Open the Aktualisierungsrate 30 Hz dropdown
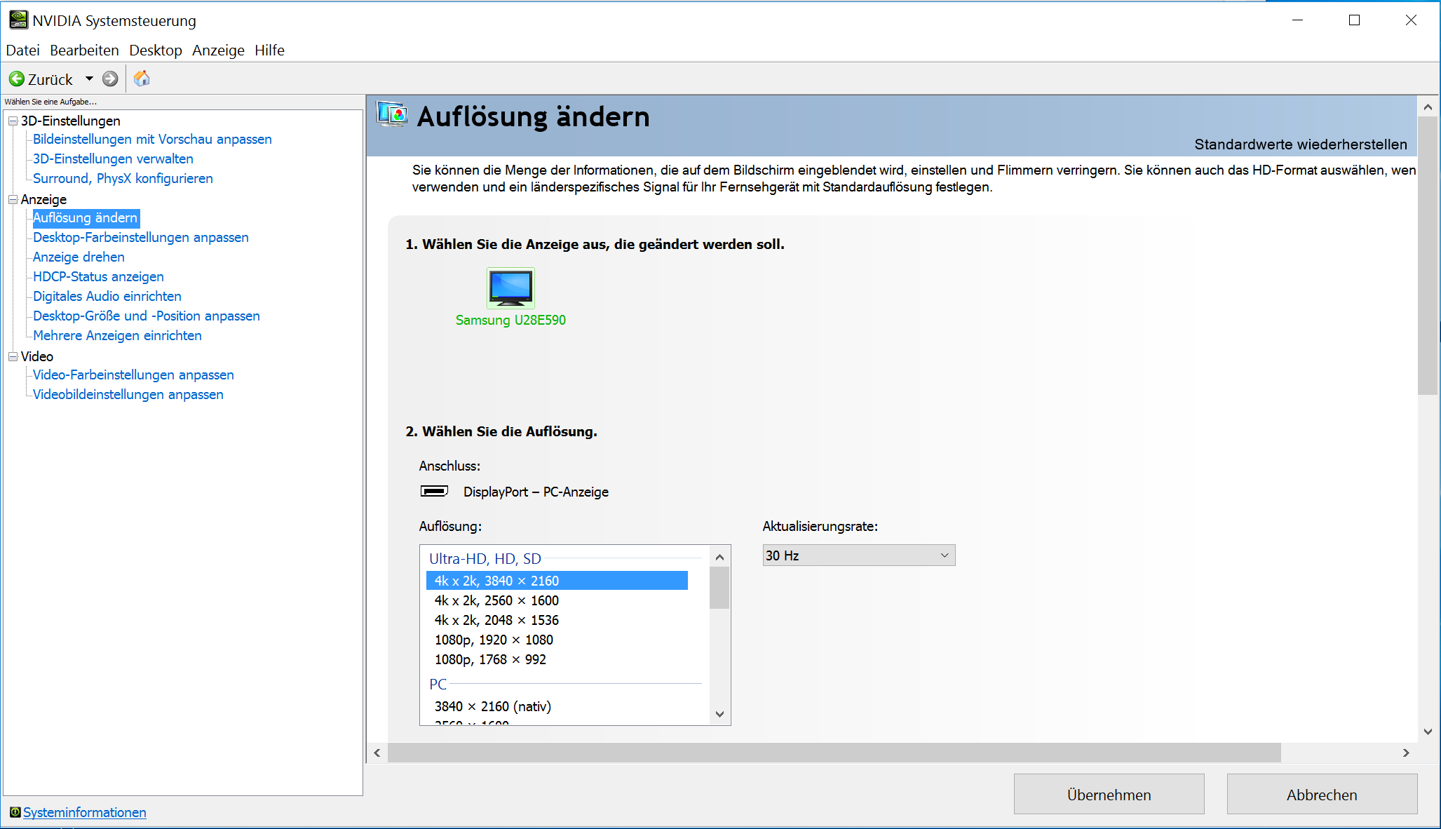 [x=858, y=555]
